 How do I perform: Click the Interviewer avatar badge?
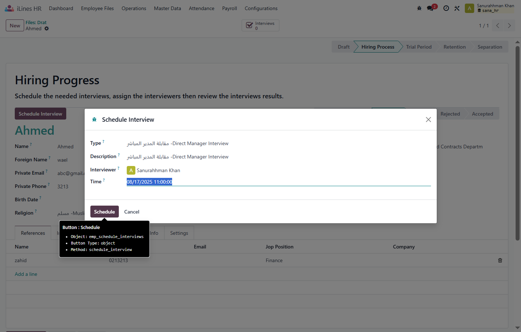tap(131, 170)
